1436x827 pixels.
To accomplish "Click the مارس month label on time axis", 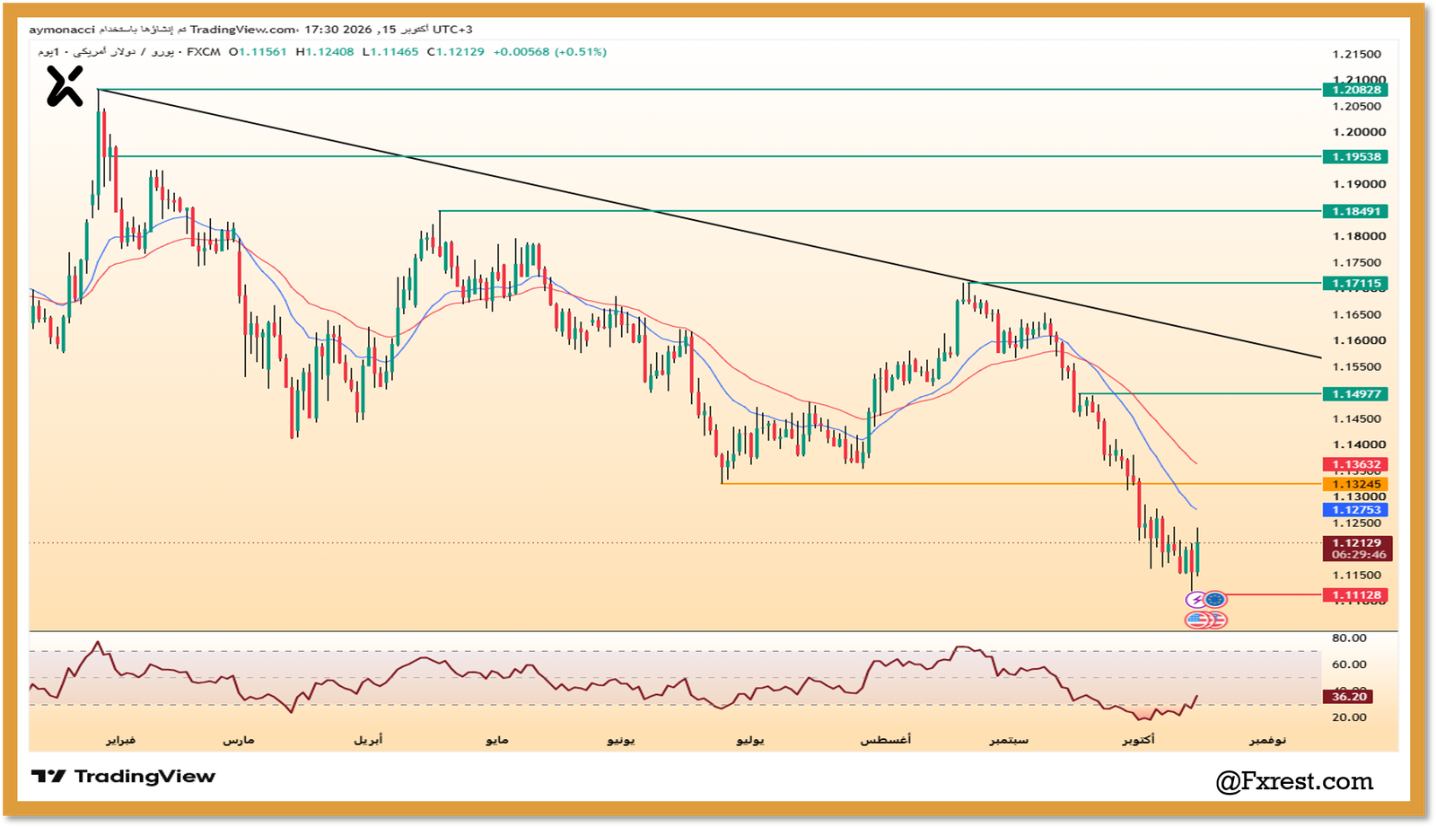I will tap(239, 740).
